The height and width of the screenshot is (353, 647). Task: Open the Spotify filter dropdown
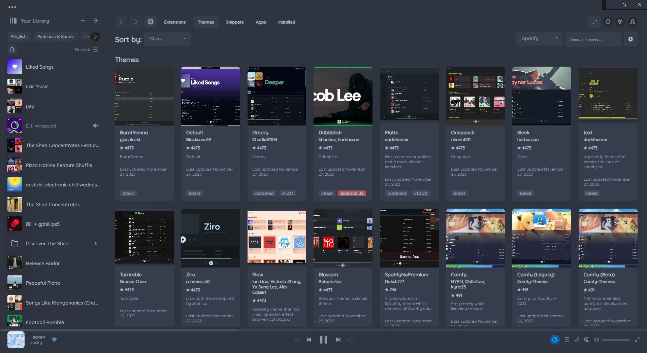(x=539, y=38)
